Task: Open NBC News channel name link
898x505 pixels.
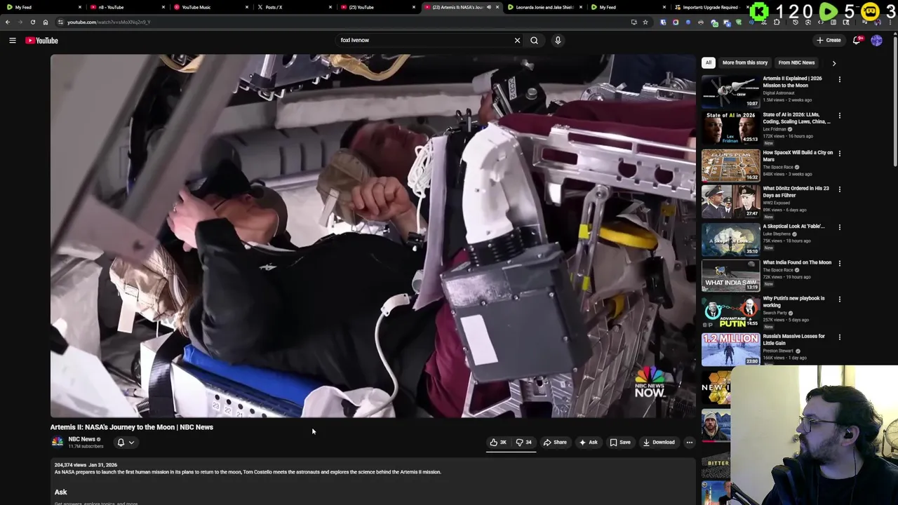Action: pyautogui.click(x=81, y=439)
